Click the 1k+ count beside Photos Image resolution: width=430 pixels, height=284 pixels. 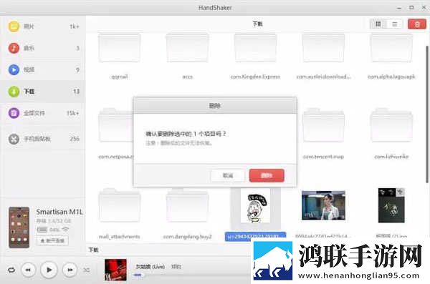[75, 26]
